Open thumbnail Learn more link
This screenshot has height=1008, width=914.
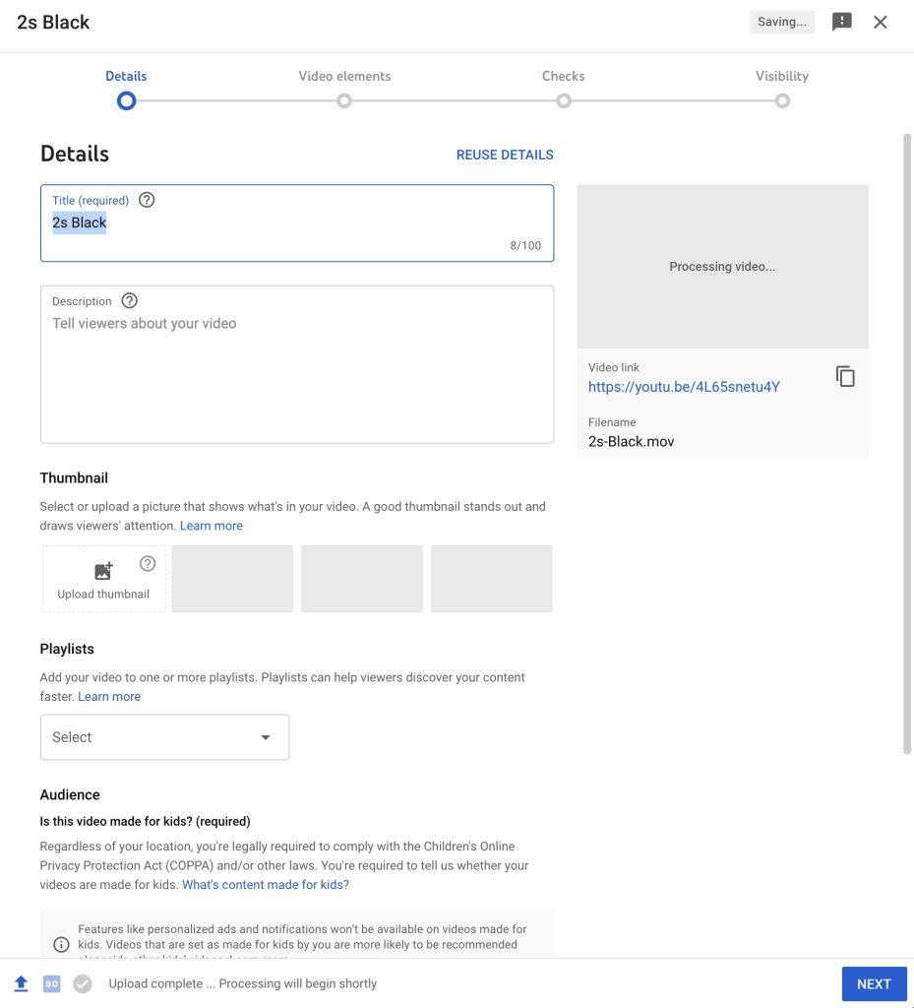click(212, 526)
